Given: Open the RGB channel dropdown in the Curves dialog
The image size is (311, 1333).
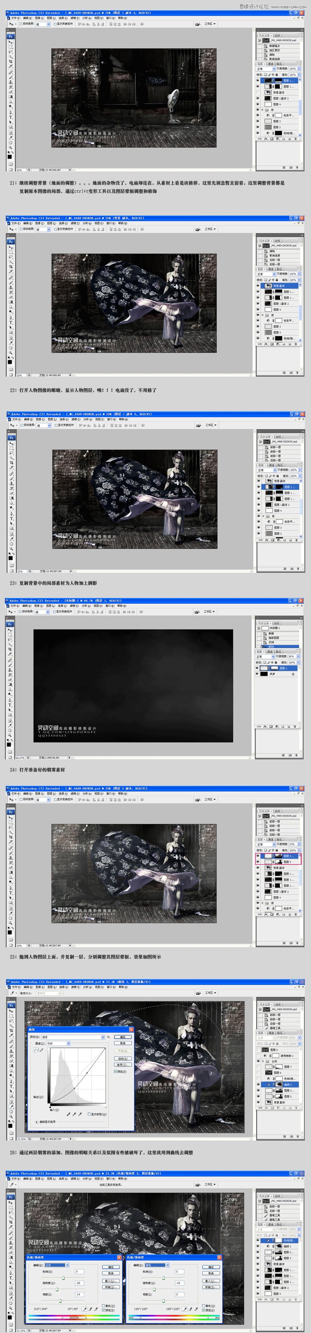Looking at the screenshot, I should coord(59,1044).
